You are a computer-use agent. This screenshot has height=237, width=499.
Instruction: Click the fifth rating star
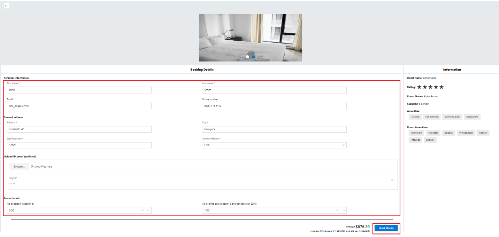(x=442, y=87)
